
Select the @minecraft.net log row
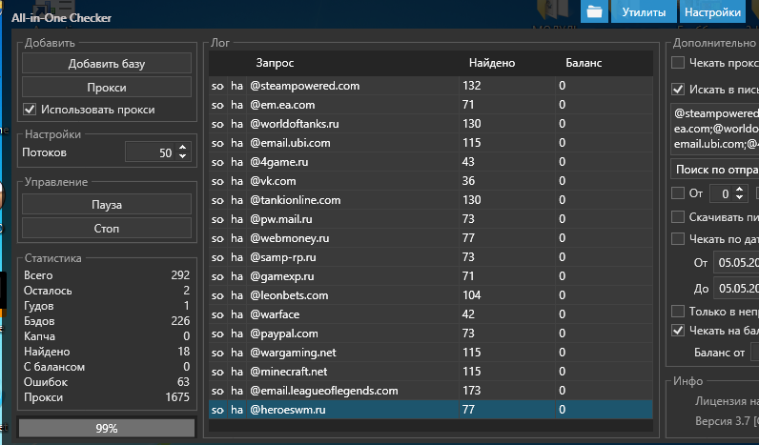click(x=431, y=372)
